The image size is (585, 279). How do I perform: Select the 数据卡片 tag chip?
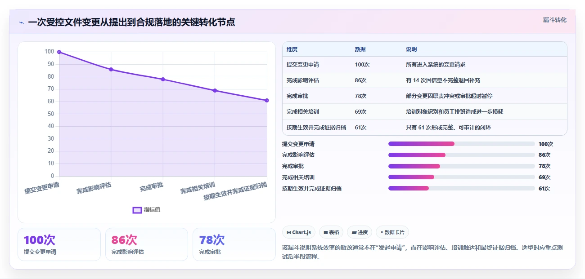click(392, 232)
